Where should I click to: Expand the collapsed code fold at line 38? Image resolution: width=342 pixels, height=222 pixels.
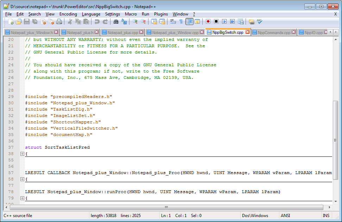tap(22, 154)
